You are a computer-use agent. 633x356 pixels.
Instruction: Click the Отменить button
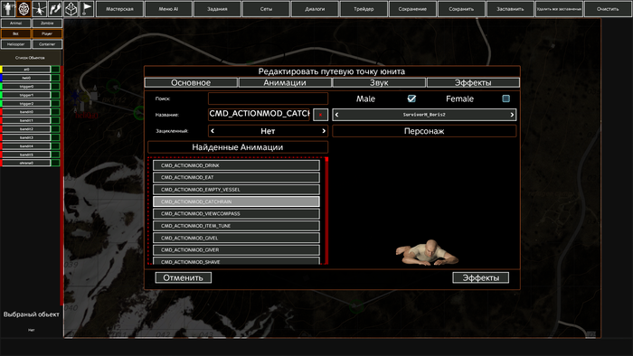[x=184, y=277]
